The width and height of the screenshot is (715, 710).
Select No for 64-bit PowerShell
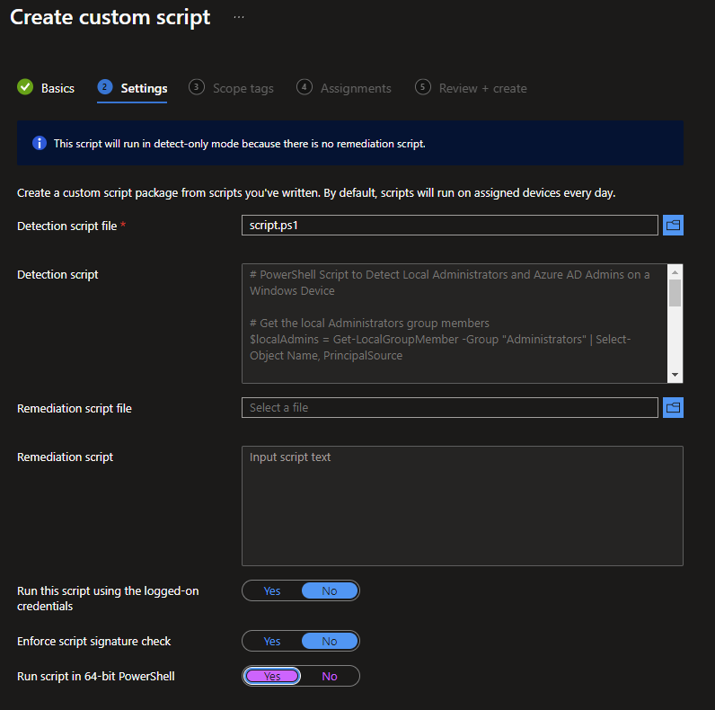coord(330,676)
